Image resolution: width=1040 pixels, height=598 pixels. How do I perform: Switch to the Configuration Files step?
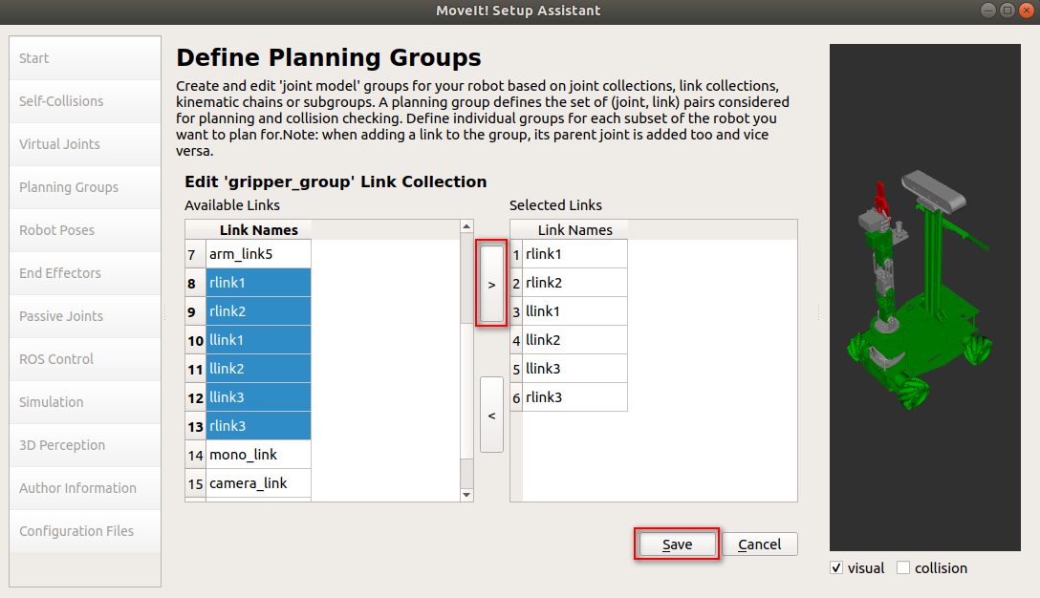(x=85, y=532)
